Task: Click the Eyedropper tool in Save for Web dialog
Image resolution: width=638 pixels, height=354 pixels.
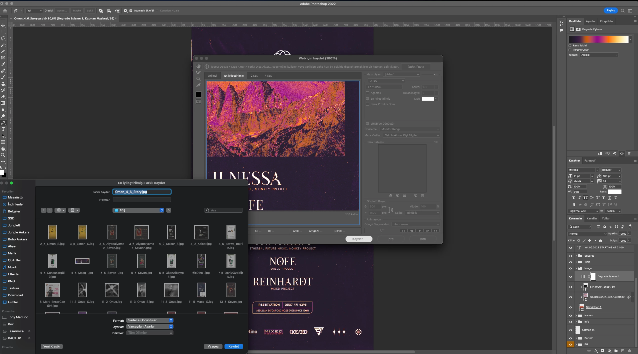Action: [x=198, y=85]
